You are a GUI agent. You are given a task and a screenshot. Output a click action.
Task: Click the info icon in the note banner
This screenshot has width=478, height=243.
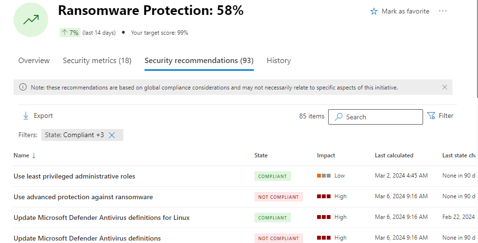pyautogui.click(x=23, y=88)
